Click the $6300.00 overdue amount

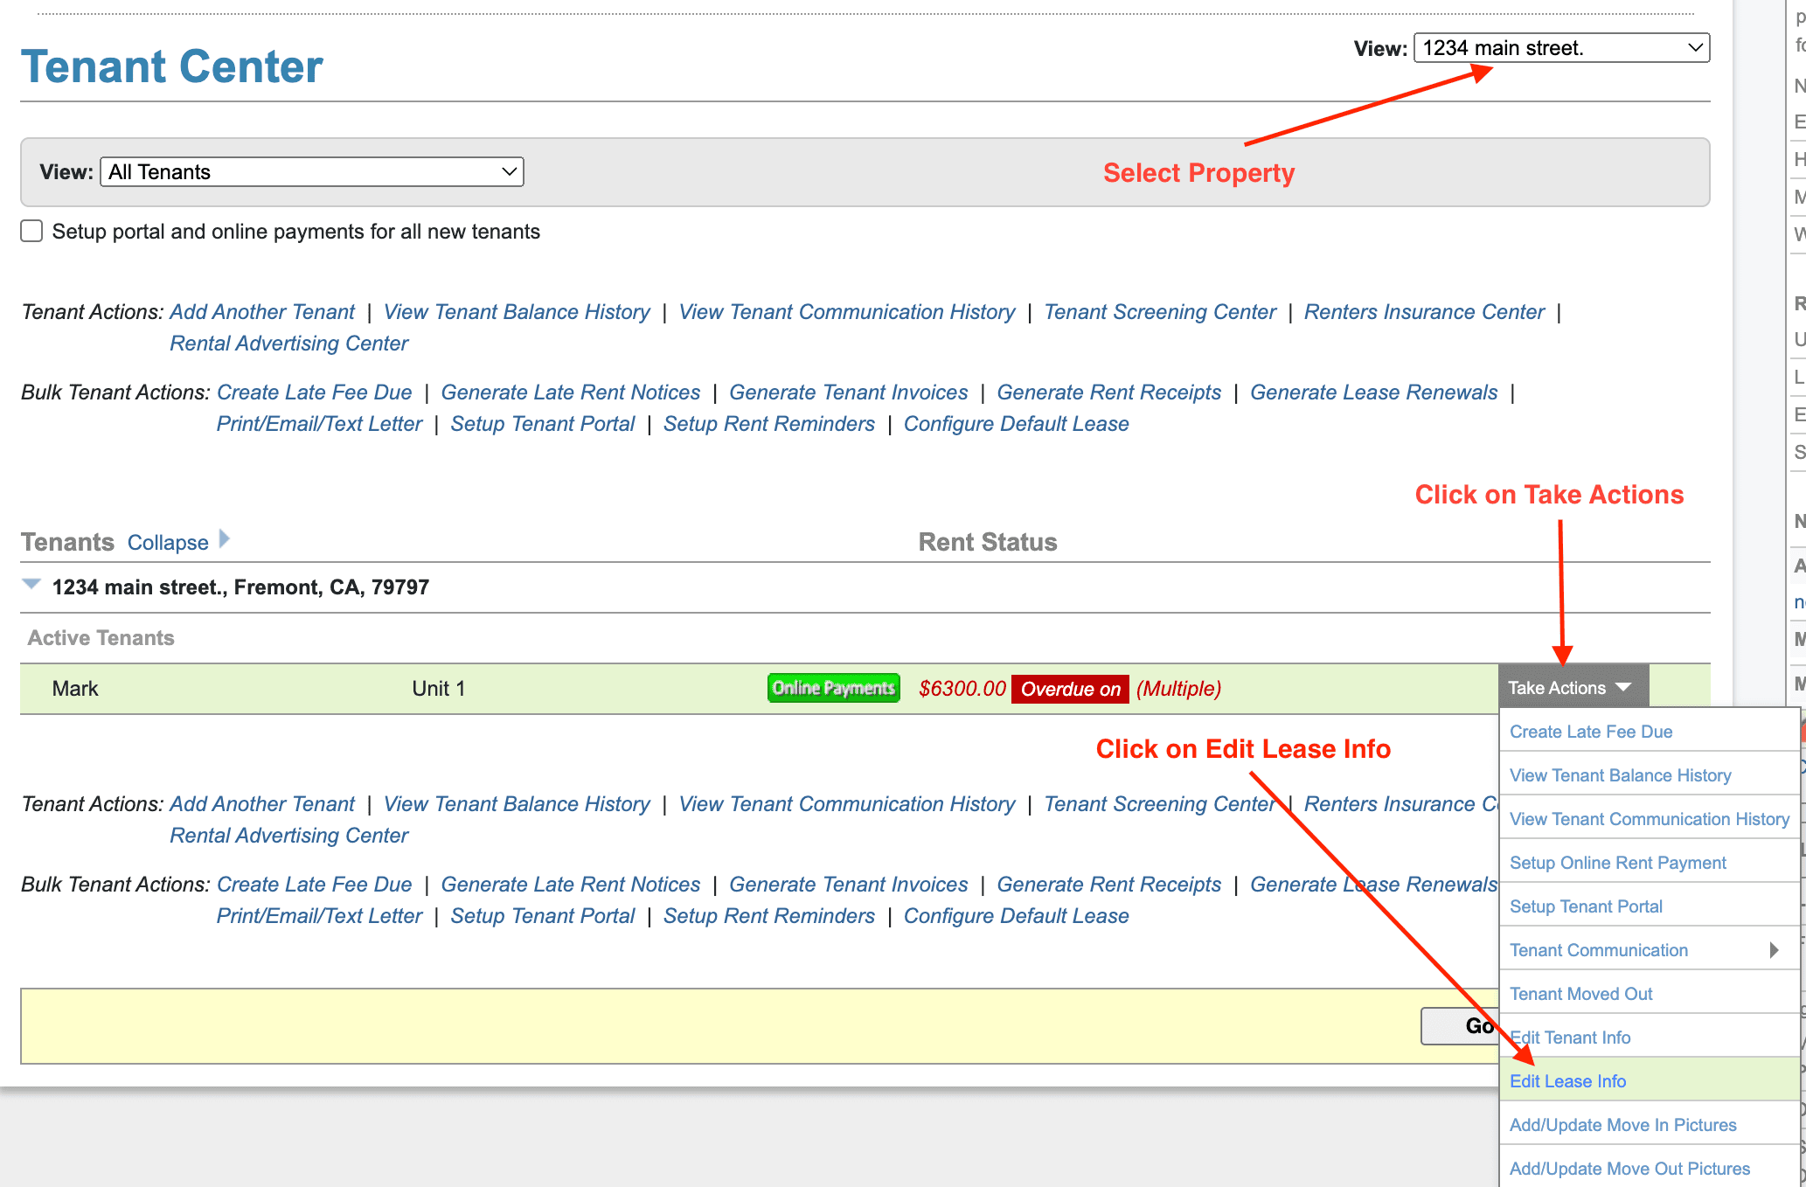tap(962, 689)
